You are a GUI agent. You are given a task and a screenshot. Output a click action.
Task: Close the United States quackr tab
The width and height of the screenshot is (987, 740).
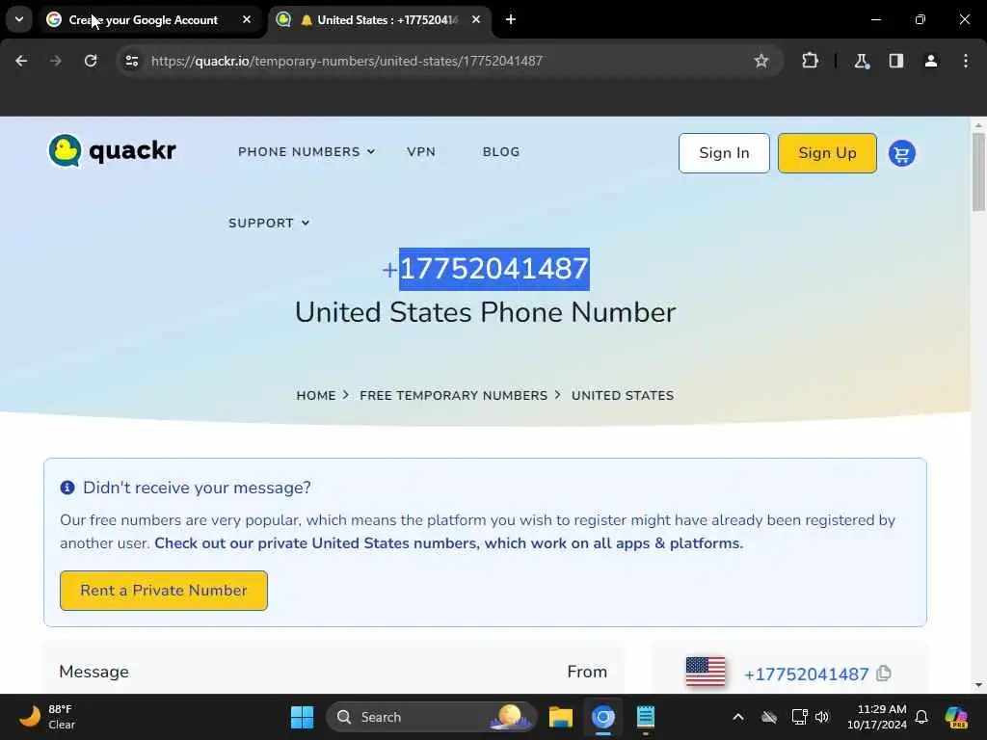476,19
